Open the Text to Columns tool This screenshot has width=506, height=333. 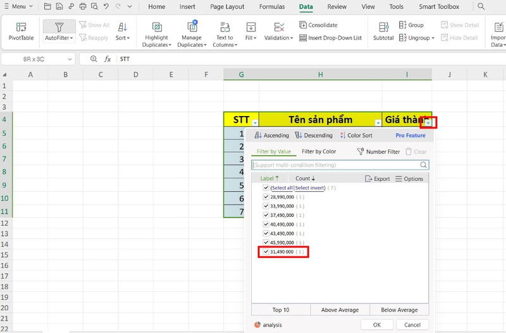click(x=225, y=27)
